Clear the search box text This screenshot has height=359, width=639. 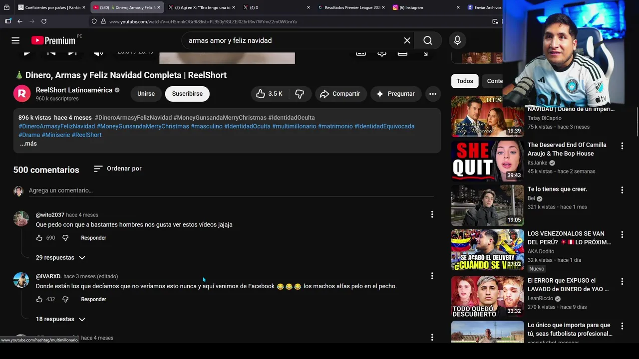coord(407,40)
